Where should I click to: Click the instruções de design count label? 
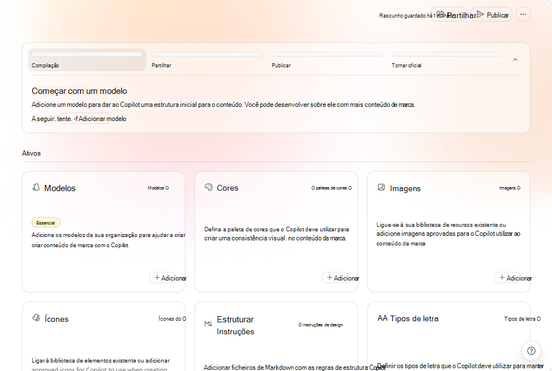pos(320,325)
